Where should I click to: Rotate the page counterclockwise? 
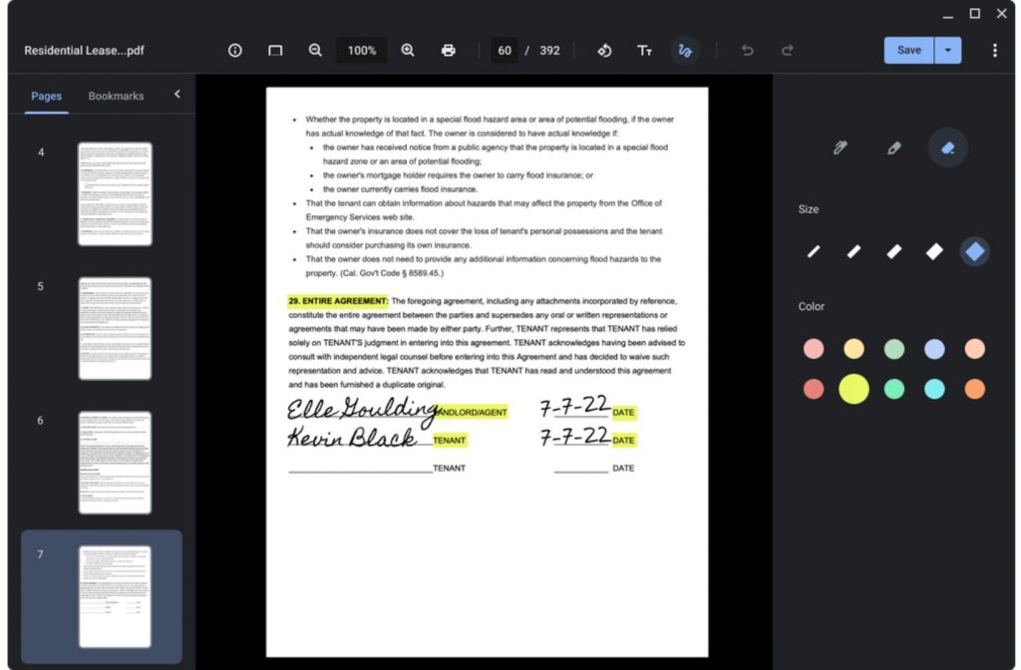[x=604, y=50]
